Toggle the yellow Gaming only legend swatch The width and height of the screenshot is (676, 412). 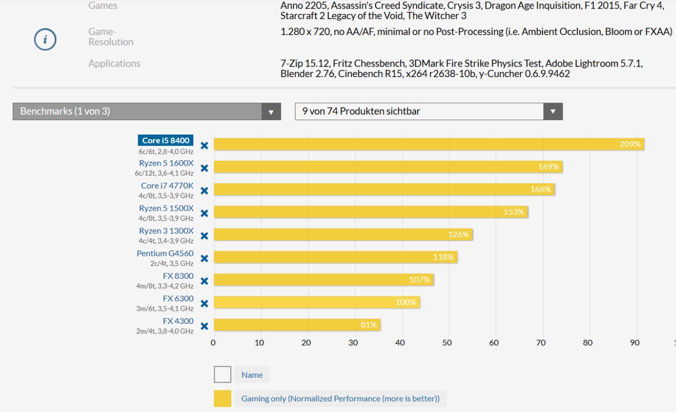pyautogui.click(x=222, y=399)
